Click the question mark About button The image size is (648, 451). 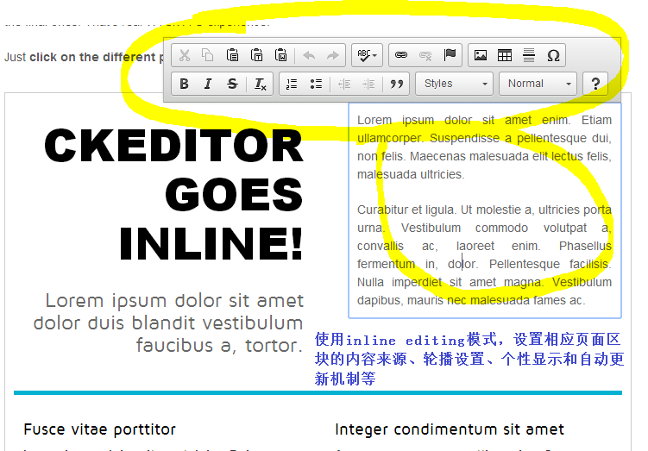595,84
